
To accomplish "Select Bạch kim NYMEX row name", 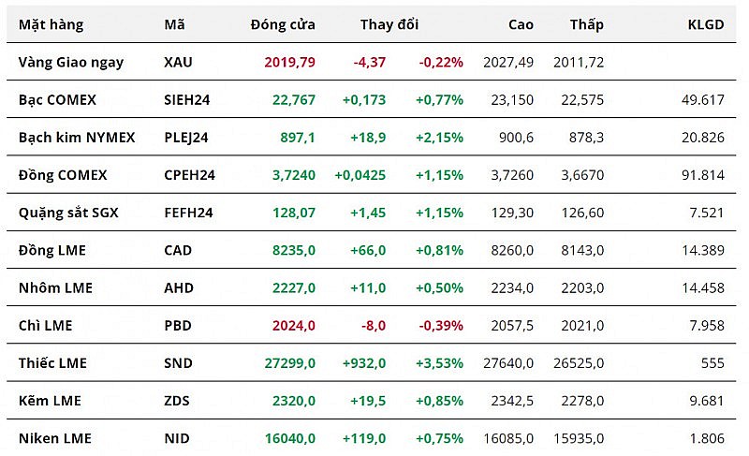I will pyautogui.click(x=77, y=138).
